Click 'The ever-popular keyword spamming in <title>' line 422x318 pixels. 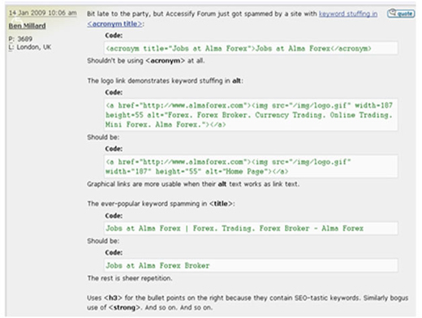click(x=161, y=204)
